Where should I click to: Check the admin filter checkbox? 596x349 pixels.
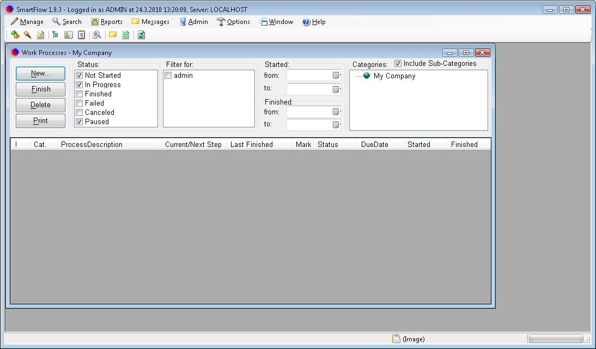(168, 75)
